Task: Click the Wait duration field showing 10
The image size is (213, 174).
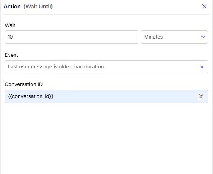Action: tap(72, 37)
